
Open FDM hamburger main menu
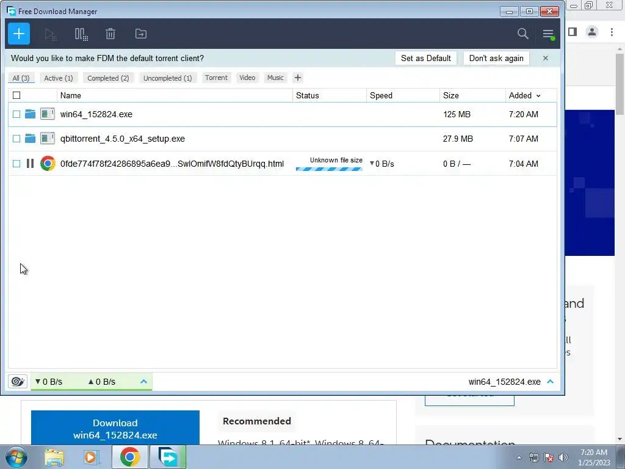[x=549, y=34]
